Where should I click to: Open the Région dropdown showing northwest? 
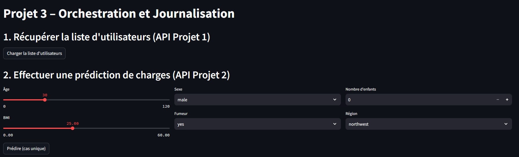tap(428, 124)
